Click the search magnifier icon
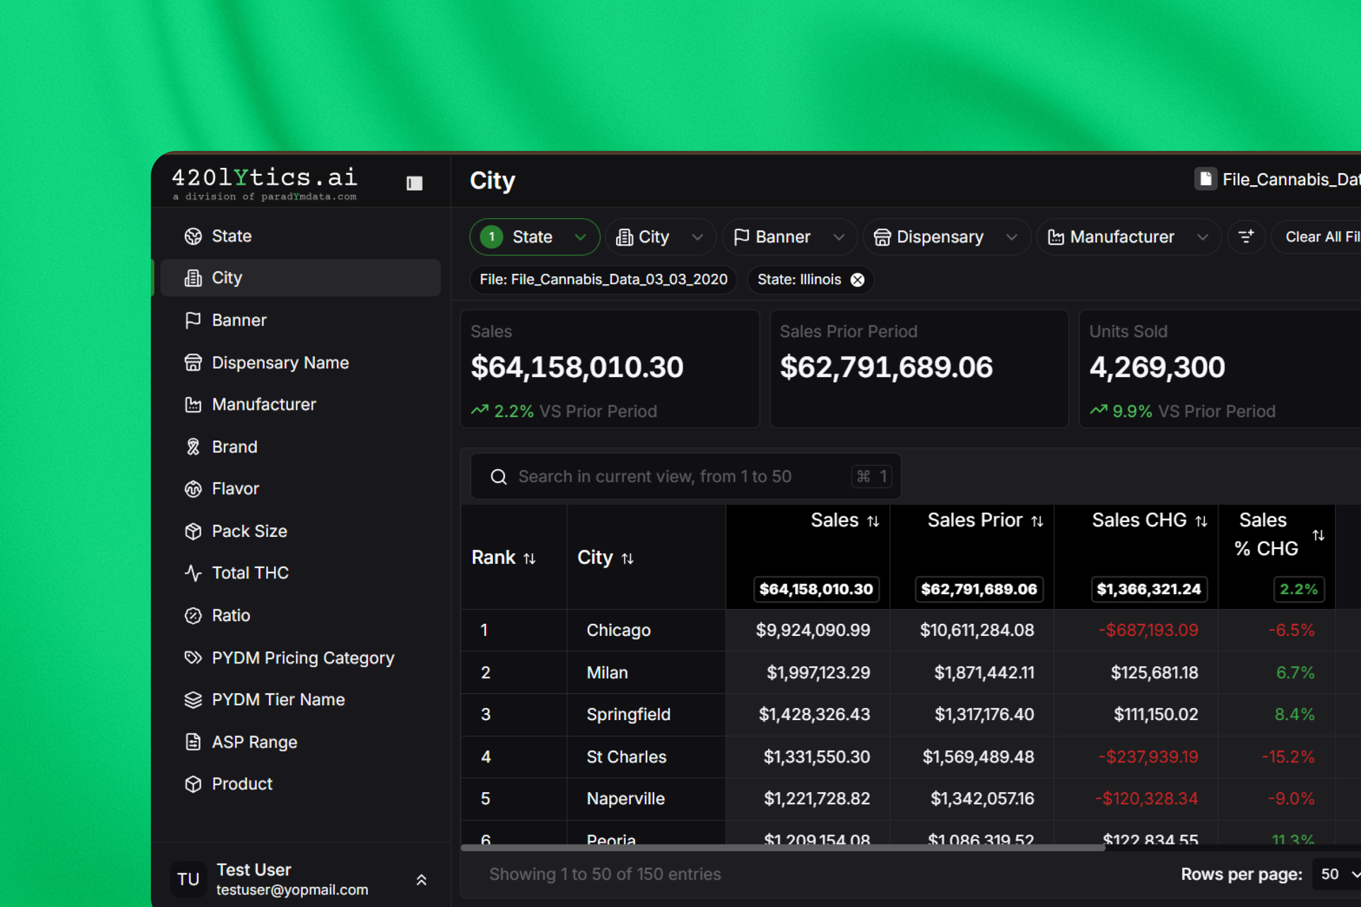This screenshot has width=1361, height=907. click(498, 477)
